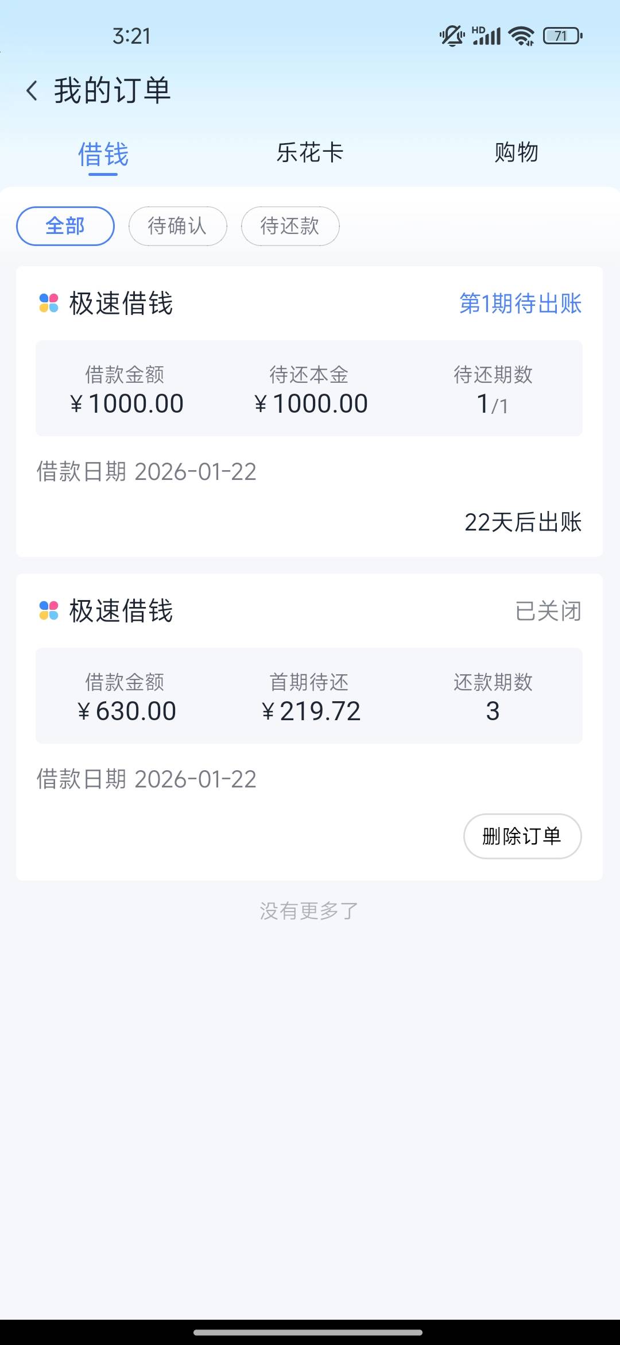Tap the Wi-Fi status icon
The width and height of the screenshot is (620, 1345).
pos(522,36)
